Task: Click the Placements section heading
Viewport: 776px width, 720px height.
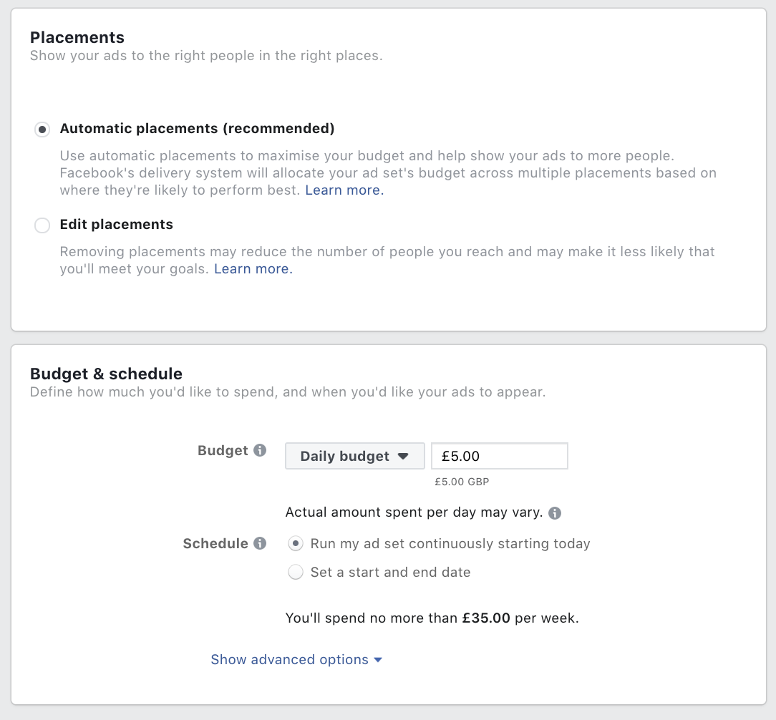Action: (77, 37)
